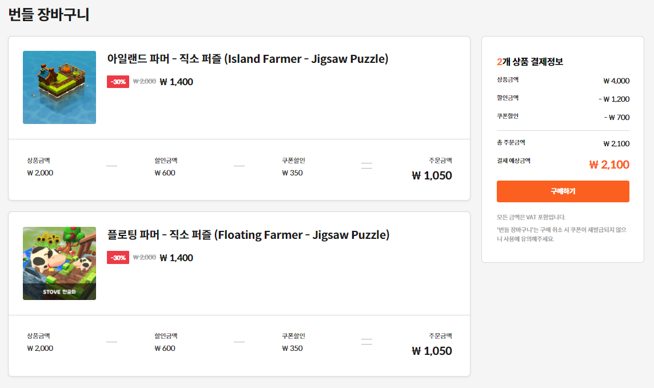654x388 pixels.
Task: Click the equals sign in Island Farmer row
Action: pos(366,166)
